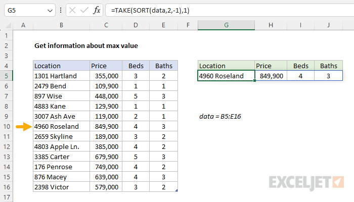Select column G header
The height and width of the screenshot is (202, 354).
[226, 25]
